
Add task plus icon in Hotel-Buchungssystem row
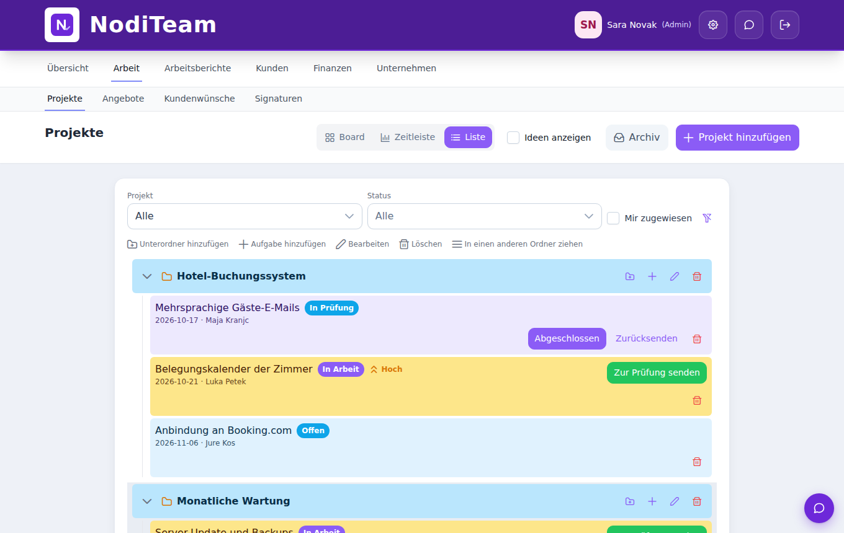pyautogui.click(x=652, y=276)
